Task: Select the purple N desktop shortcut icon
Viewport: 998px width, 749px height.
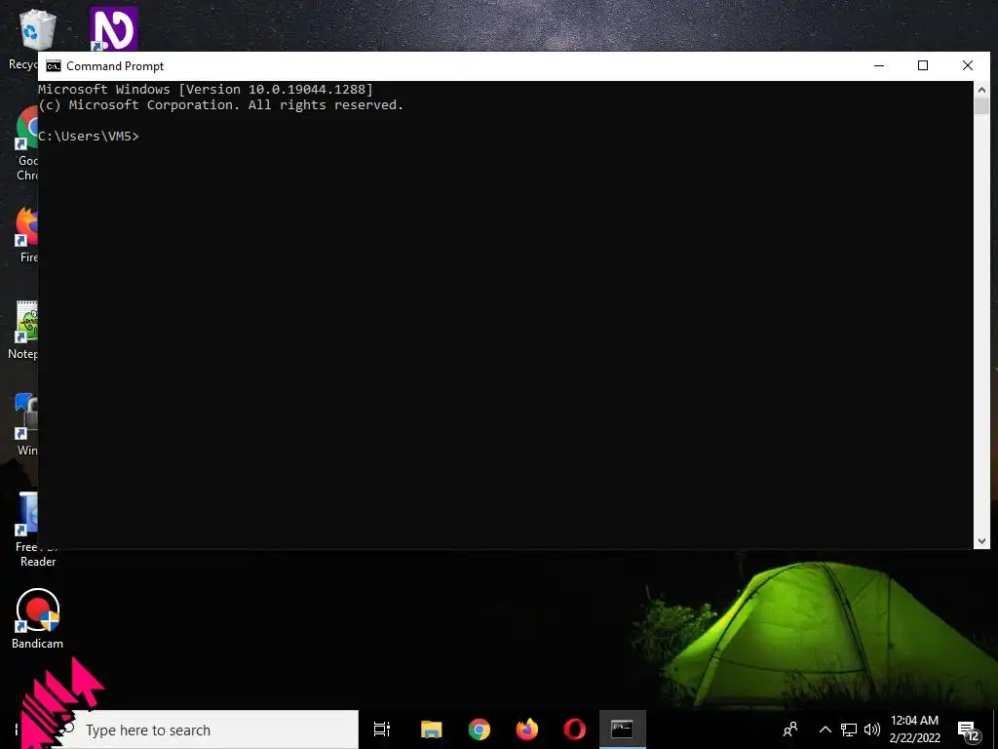Action: pyautogui.click(x=114, y=29)
